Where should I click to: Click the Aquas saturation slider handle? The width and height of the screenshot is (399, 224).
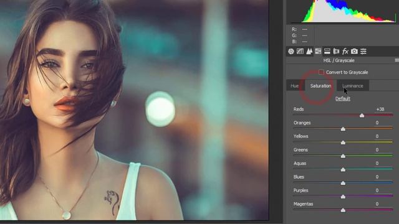[x=343, y=169]
